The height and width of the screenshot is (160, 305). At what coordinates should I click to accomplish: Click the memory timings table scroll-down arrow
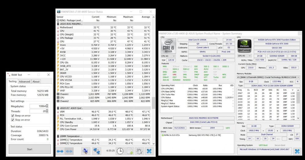[x=298, y=118]
